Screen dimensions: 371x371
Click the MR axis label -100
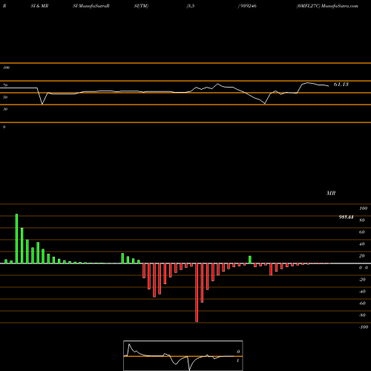pos(363,327)
